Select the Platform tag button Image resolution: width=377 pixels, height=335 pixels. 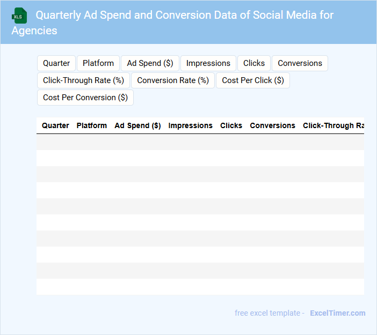coord(98,63)
